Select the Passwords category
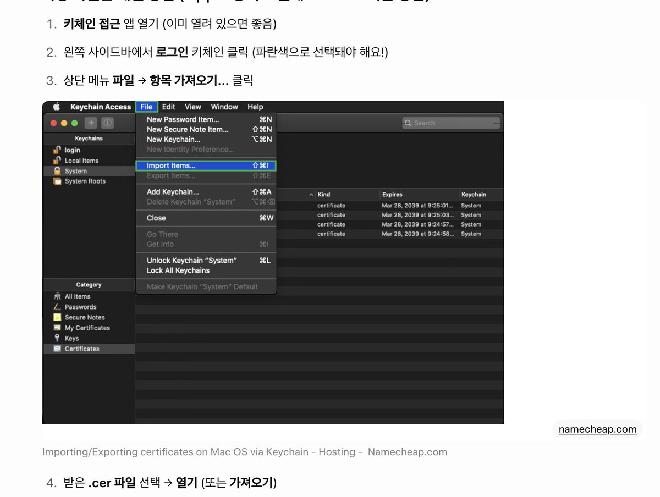The height and width of the screenshot is (497, 660). point(89,307)
